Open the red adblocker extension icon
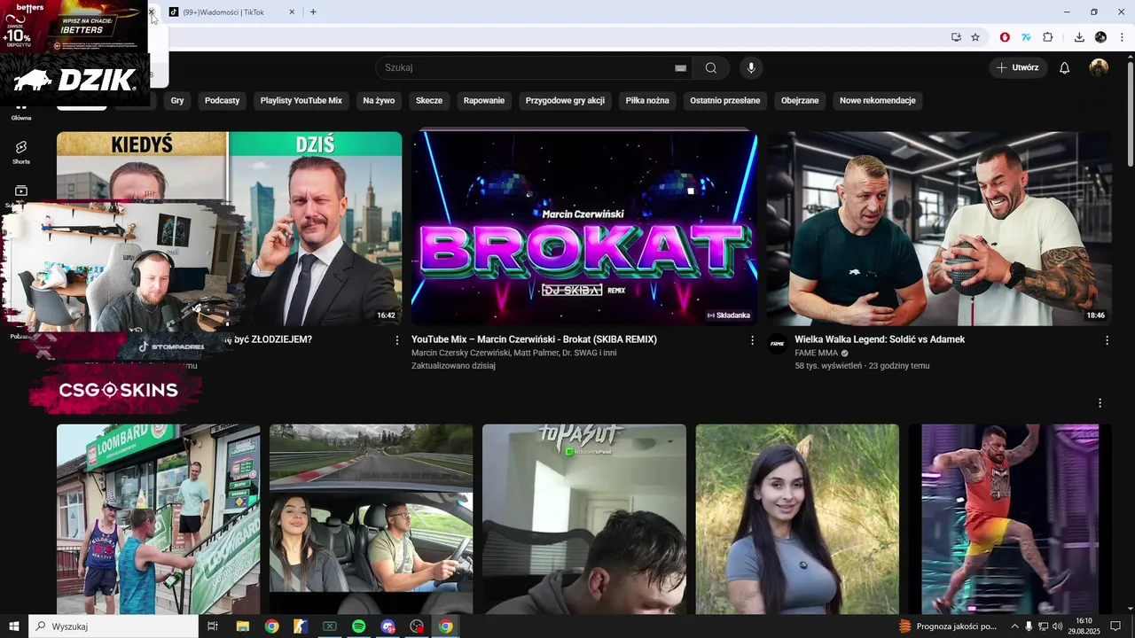The height and width of the screenshot is (638, 1135). 1005,37
